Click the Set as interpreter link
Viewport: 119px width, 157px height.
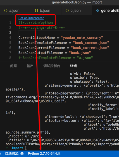coord(31,18)
